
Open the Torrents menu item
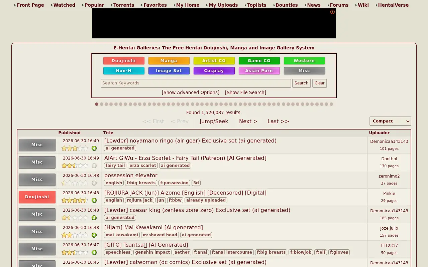pyautogui.click(x=124, y=5)
